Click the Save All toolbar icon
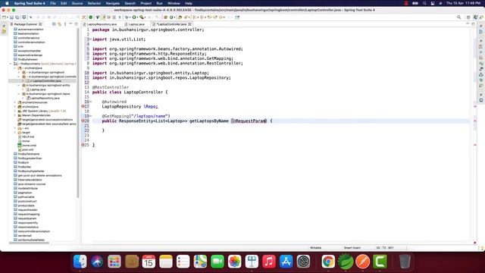 (17, 17)
